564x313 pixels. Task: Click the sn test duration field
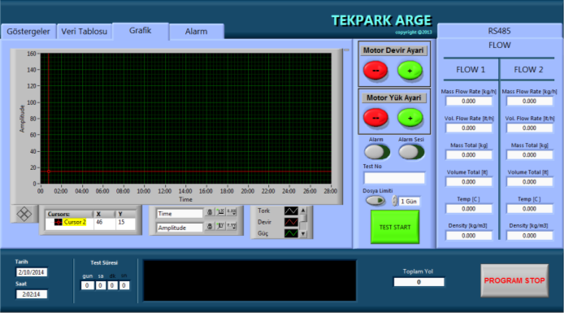(124, 285)
